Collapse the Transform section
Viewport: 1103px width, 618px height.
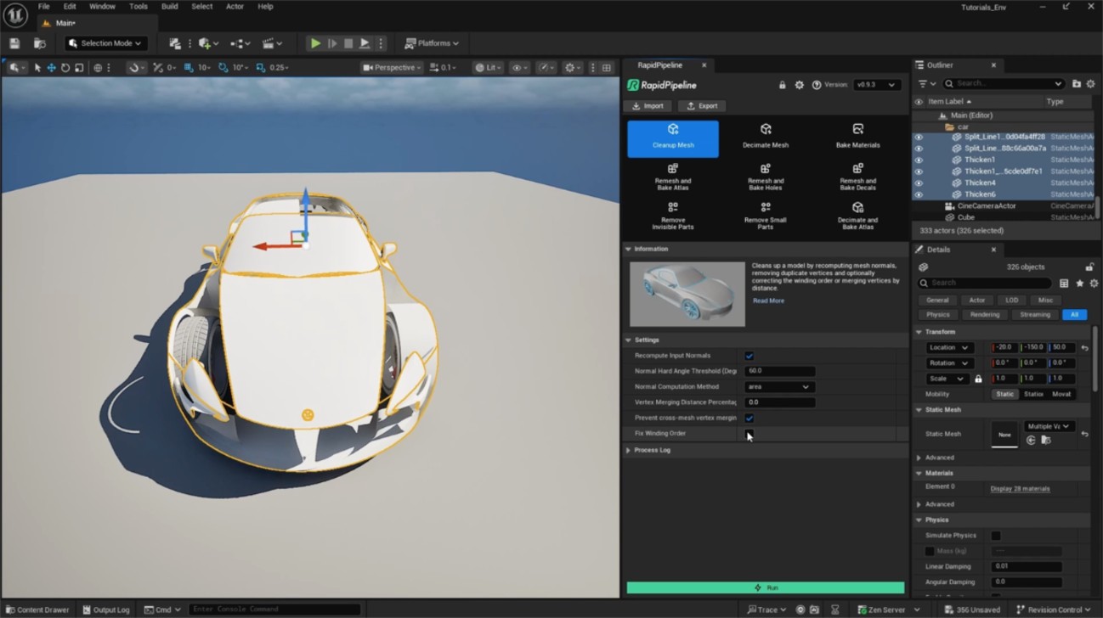(x=919, y=332)
